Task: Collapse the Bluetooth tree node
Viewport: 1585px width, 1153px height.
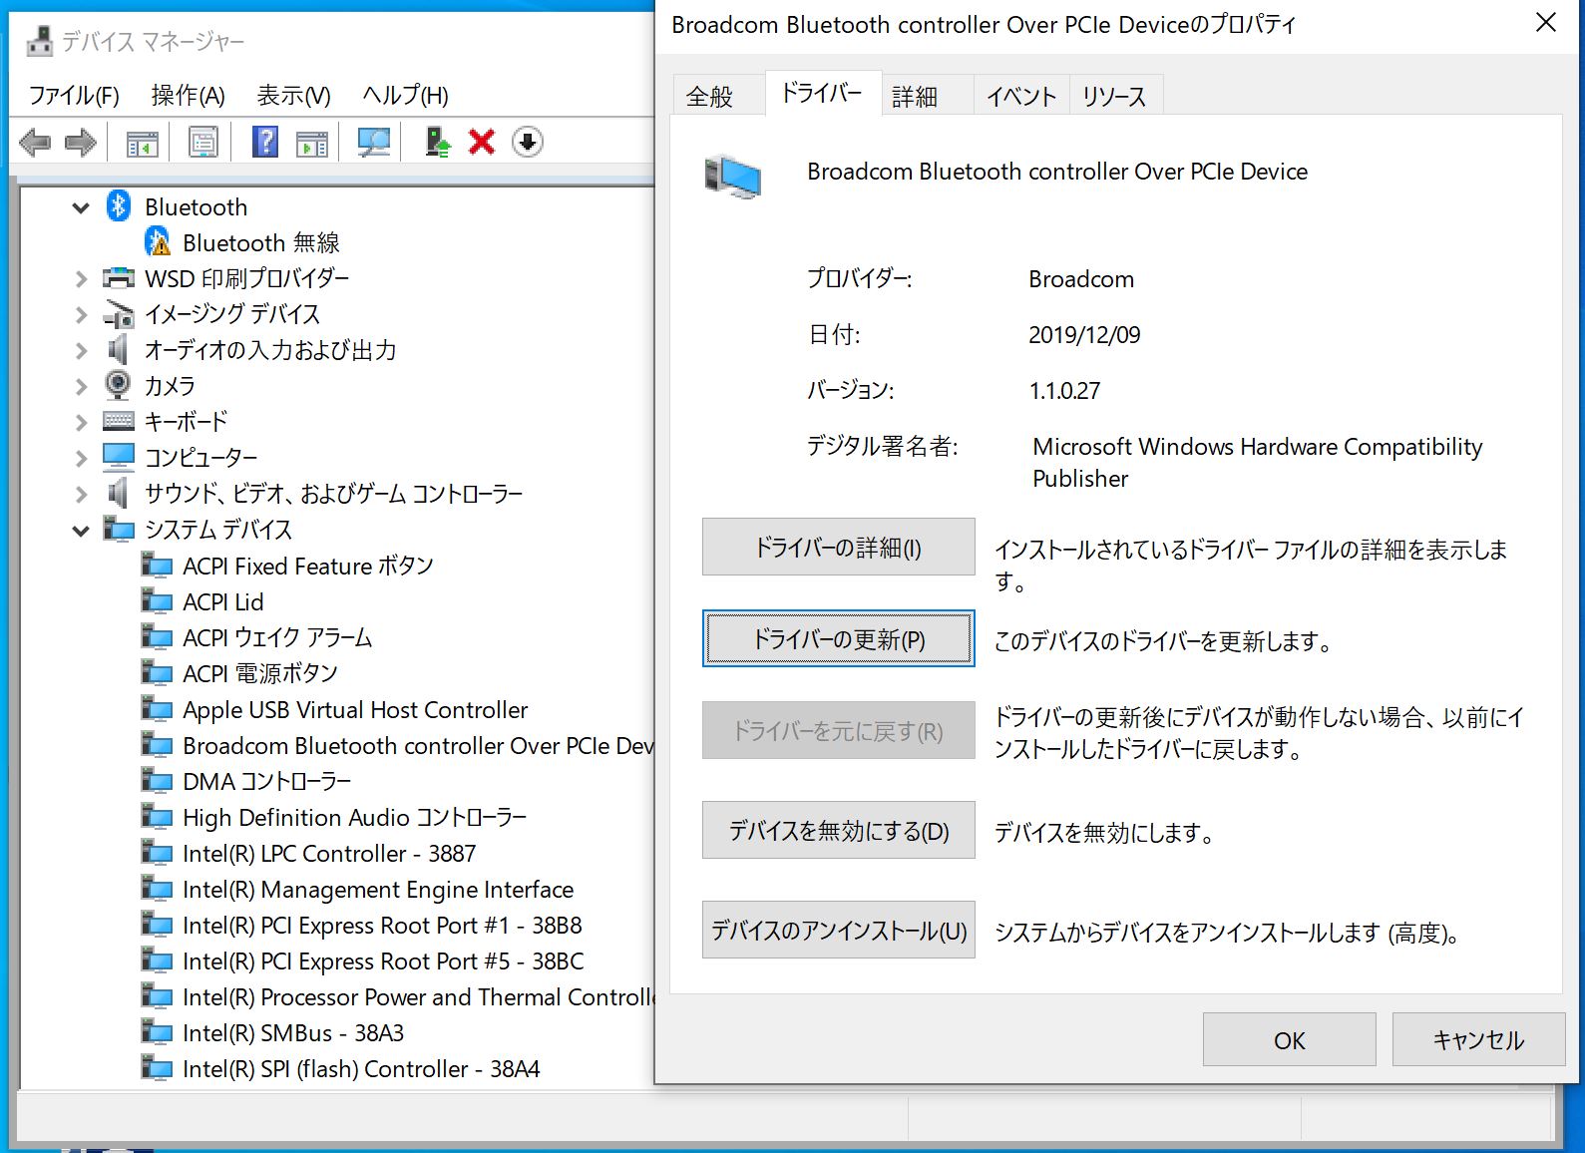Action: (x=81, y=207)
